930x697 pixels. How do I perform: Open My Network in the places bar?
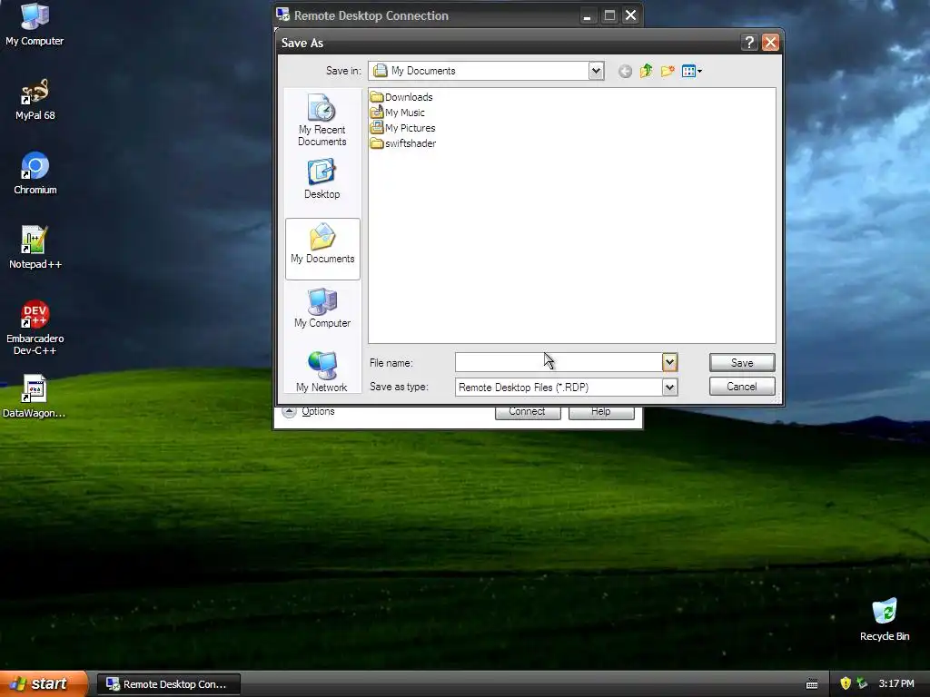tap(322, 371)
